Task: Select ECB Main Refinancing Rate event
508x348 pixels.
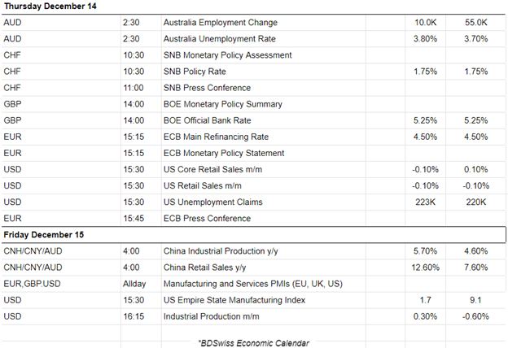Action: tap(216, 137)
